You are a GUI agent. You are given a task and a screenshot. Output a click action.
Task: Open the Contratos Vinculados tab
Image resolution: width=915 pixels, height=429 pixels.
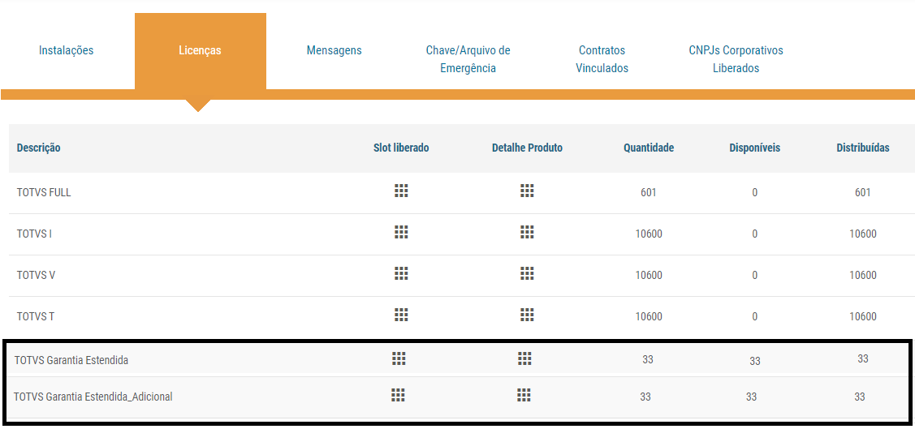(602, 59)
